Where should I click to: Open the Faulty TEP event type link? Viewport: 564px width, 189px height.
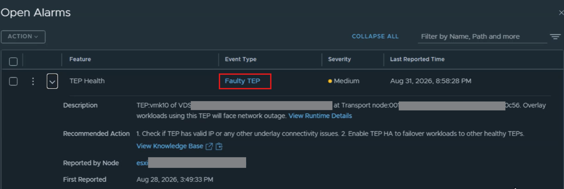coord(242,81)
